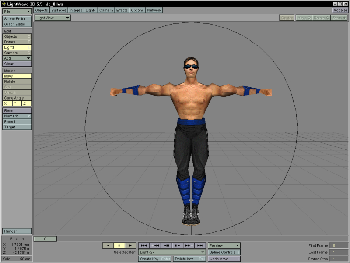This screenshot has height=263, width=350.
Task: Open the Effects panel tab
Action: point(122,10)
